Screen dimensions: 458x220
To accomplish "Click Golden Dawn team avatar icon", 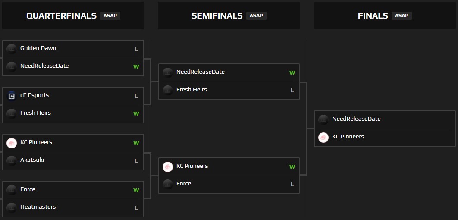I will (12, 49).
